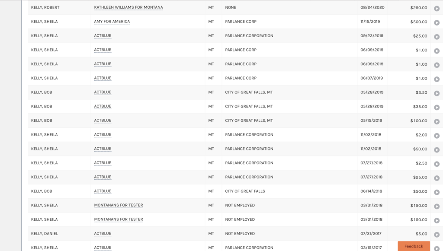Expand the 09/23/2019 $25.00 row arrow icon
443x251 pixels.
[x=437, y=37]
